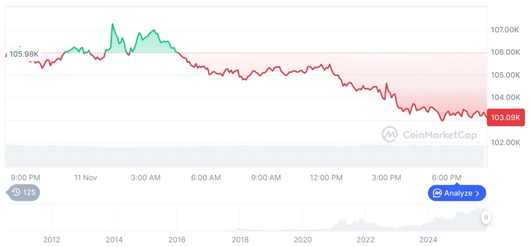Click the 11 Nov date axis label

[85, 177]
